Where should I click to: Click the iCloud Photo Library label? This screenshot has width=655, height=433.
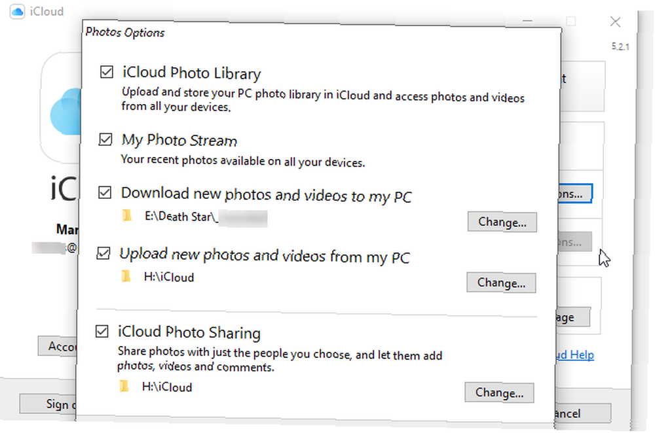pyautogui.click(x=192, y=73)
